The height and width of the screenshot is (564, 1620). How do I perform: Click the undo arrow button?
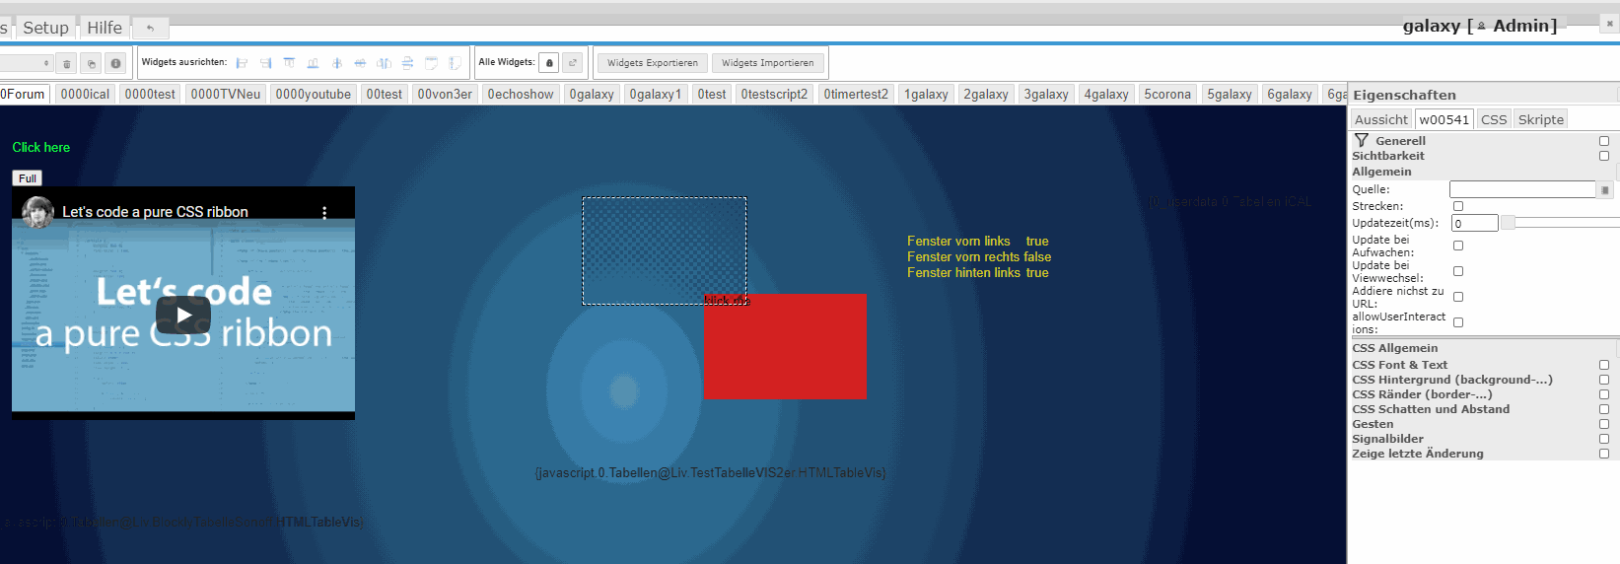pos(150,29)
